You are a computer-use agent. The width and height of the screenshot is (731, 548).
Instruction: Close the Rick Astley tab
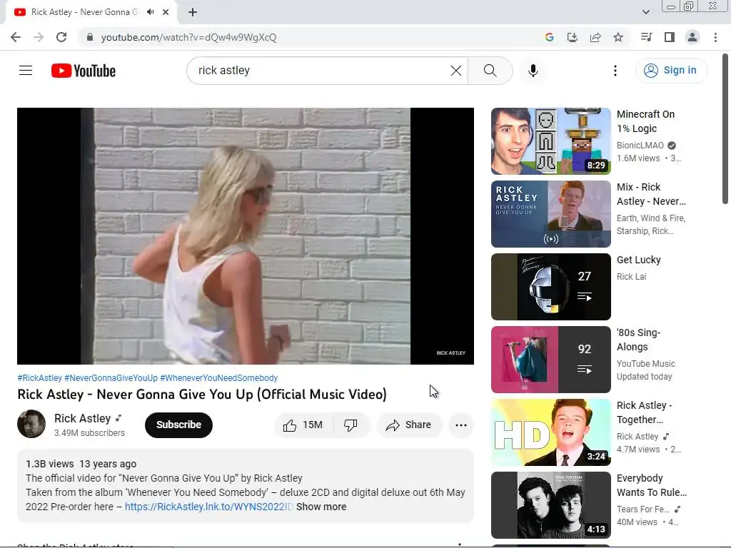pos(166,12)
